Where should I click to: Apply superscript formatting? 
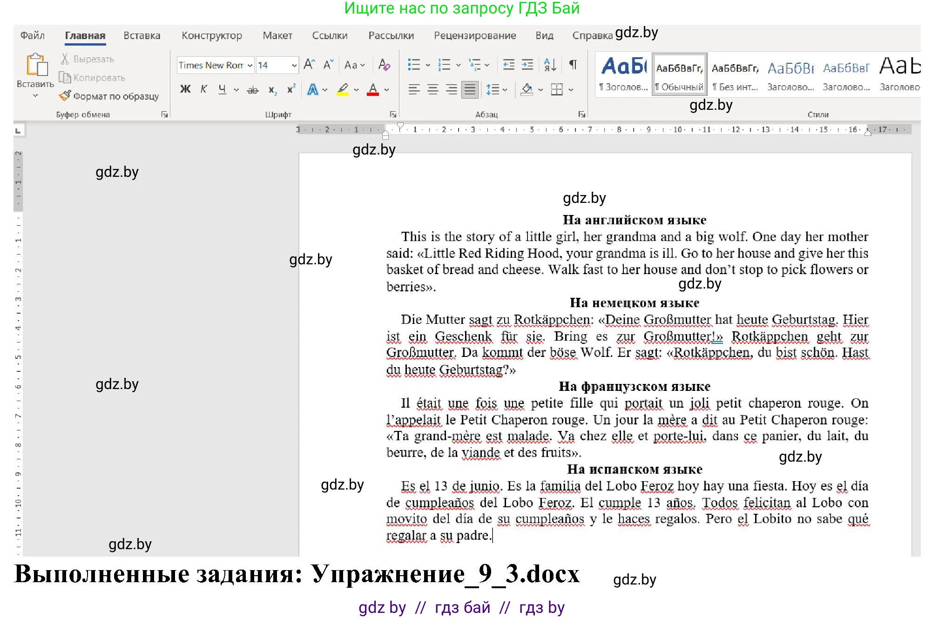pos(290,89)
